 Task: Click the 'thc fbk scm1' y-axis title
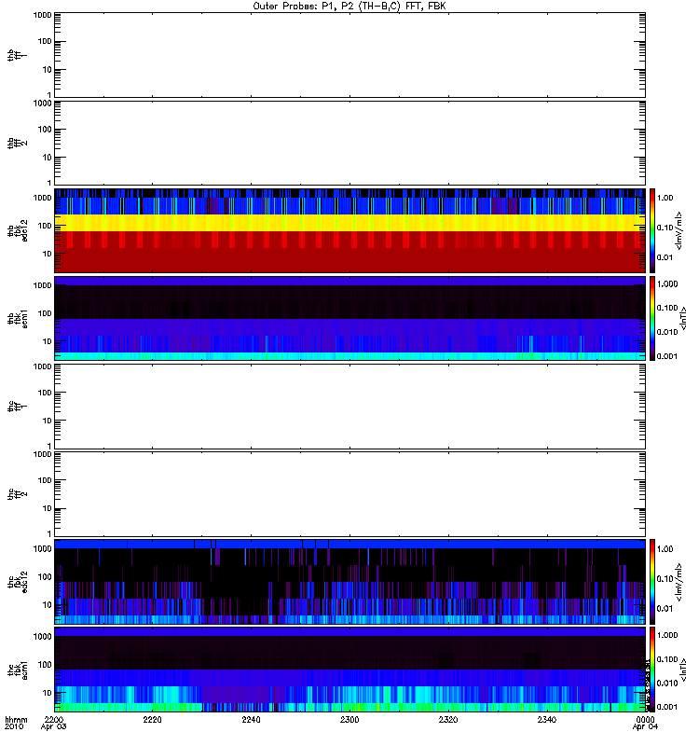click(17, 670)
